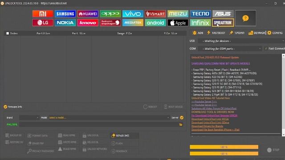285x160 pixels.
Task: Open the T.POINT tab
Action: 237,33
